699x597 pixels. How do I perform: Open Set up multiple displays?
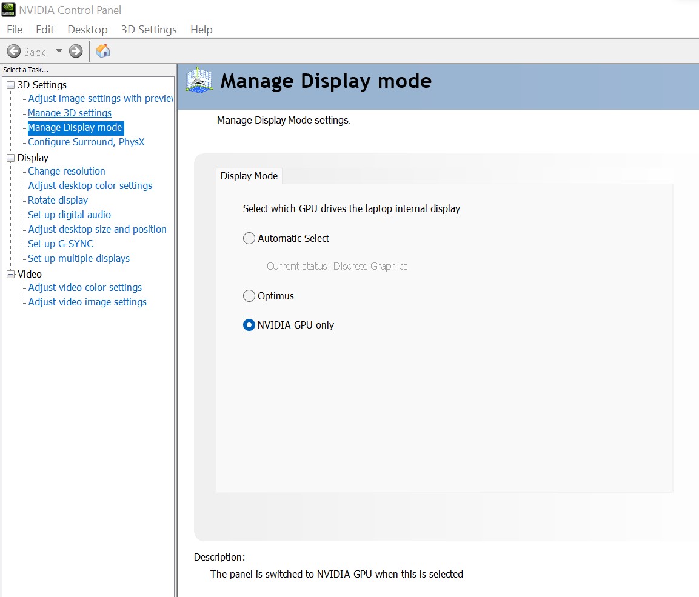coord(78,258)
